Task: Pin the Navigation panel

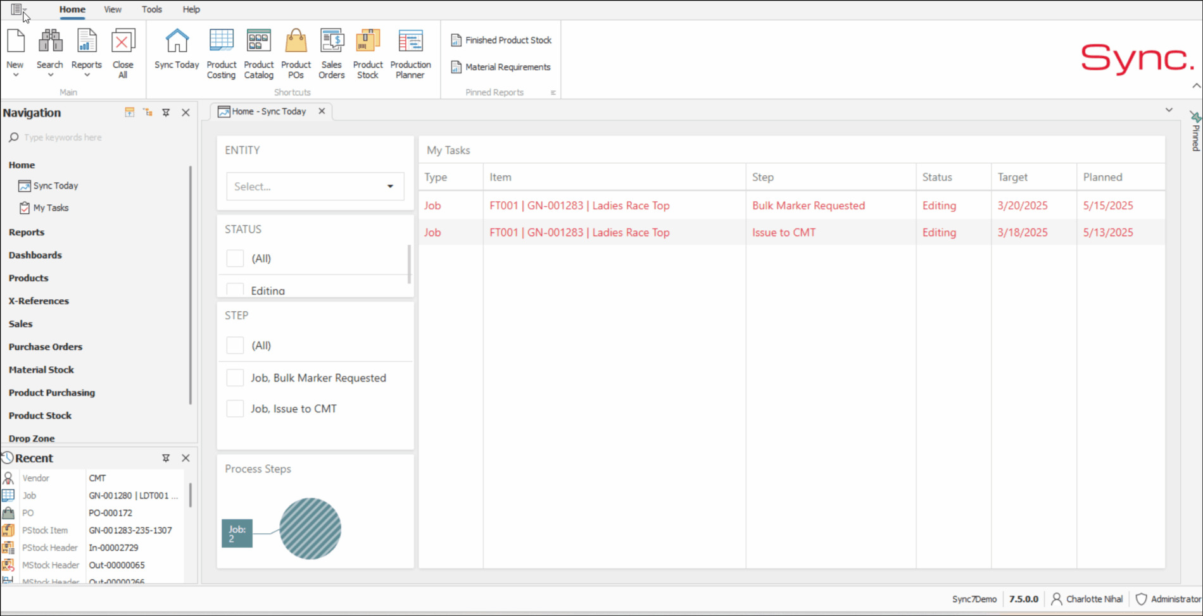Action: 166,113
